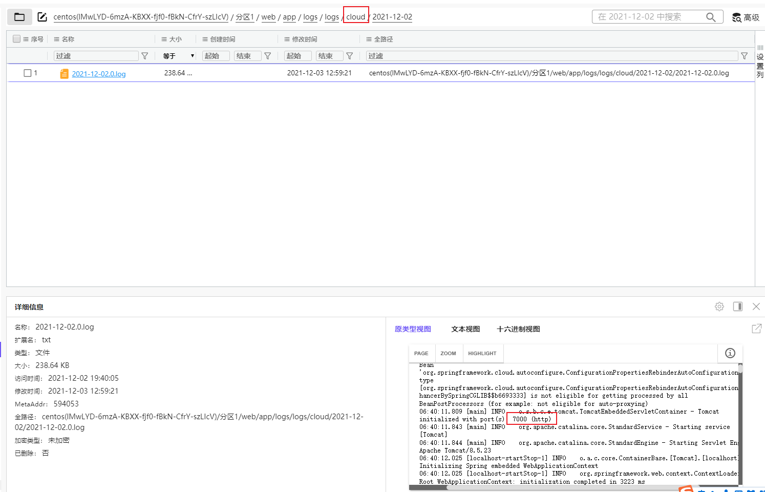This screenshot has width=765, height=492.
Task: Open the 2021-12-02.0.log file link
Action: tap(99, 74)
